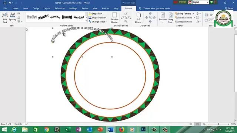Click the Share button
The width and height of the screenshot is (237, 133).
click(229, 8)
